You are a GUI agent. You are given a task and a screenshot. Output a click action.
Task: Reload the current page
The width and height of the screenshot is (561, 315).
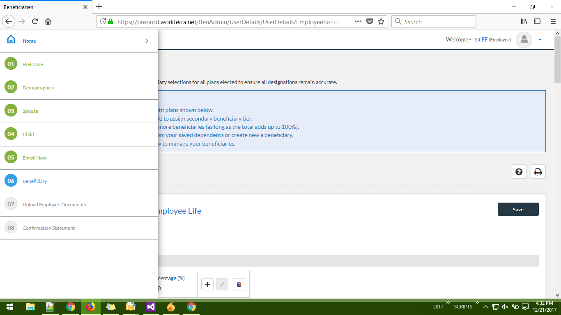point(35,21)
